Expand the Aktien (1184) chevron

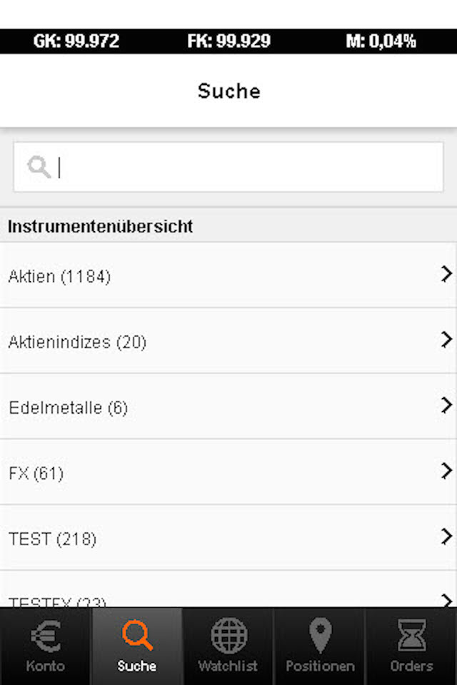(x=447, y=274)
